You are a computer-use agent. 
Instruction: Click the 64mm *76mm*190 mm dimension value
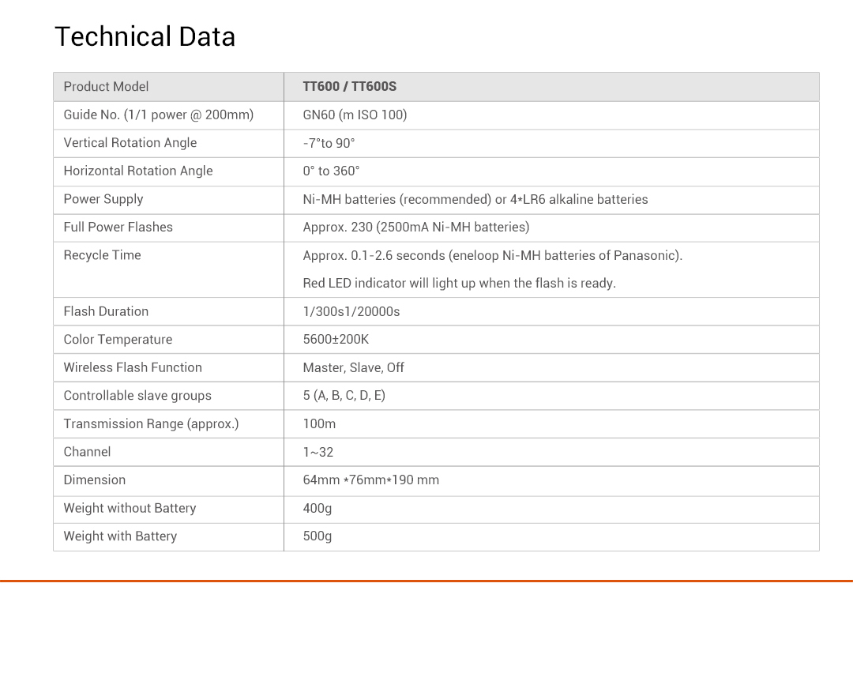tap(370, 480)
